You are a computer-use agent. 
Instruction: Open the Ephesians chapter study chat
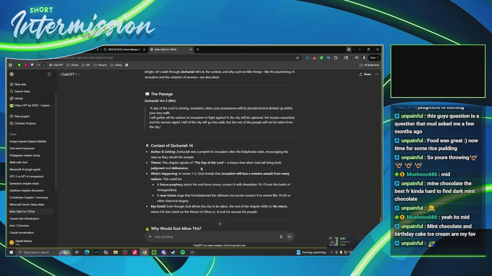(x=24, y=184)
